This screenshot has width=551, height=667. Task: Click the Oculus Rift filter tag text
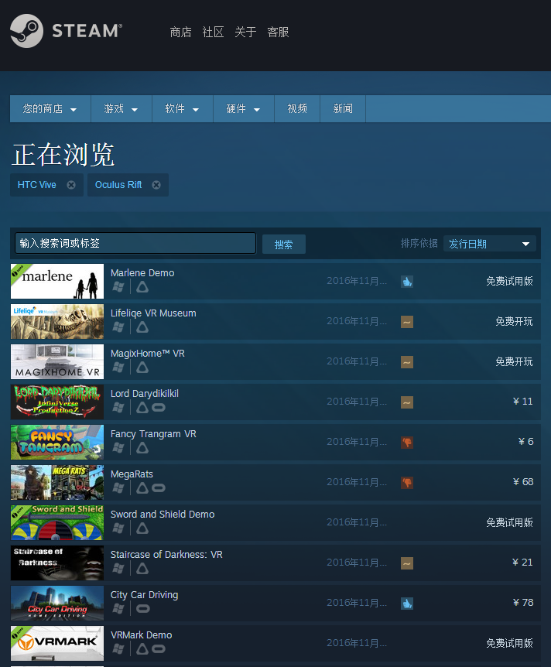[x=118, y=185]
